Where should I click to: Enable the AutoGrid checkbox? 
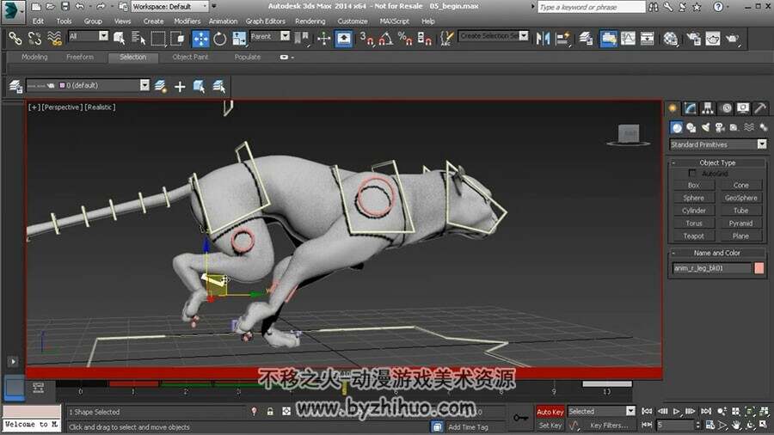[x=692, y=173]
